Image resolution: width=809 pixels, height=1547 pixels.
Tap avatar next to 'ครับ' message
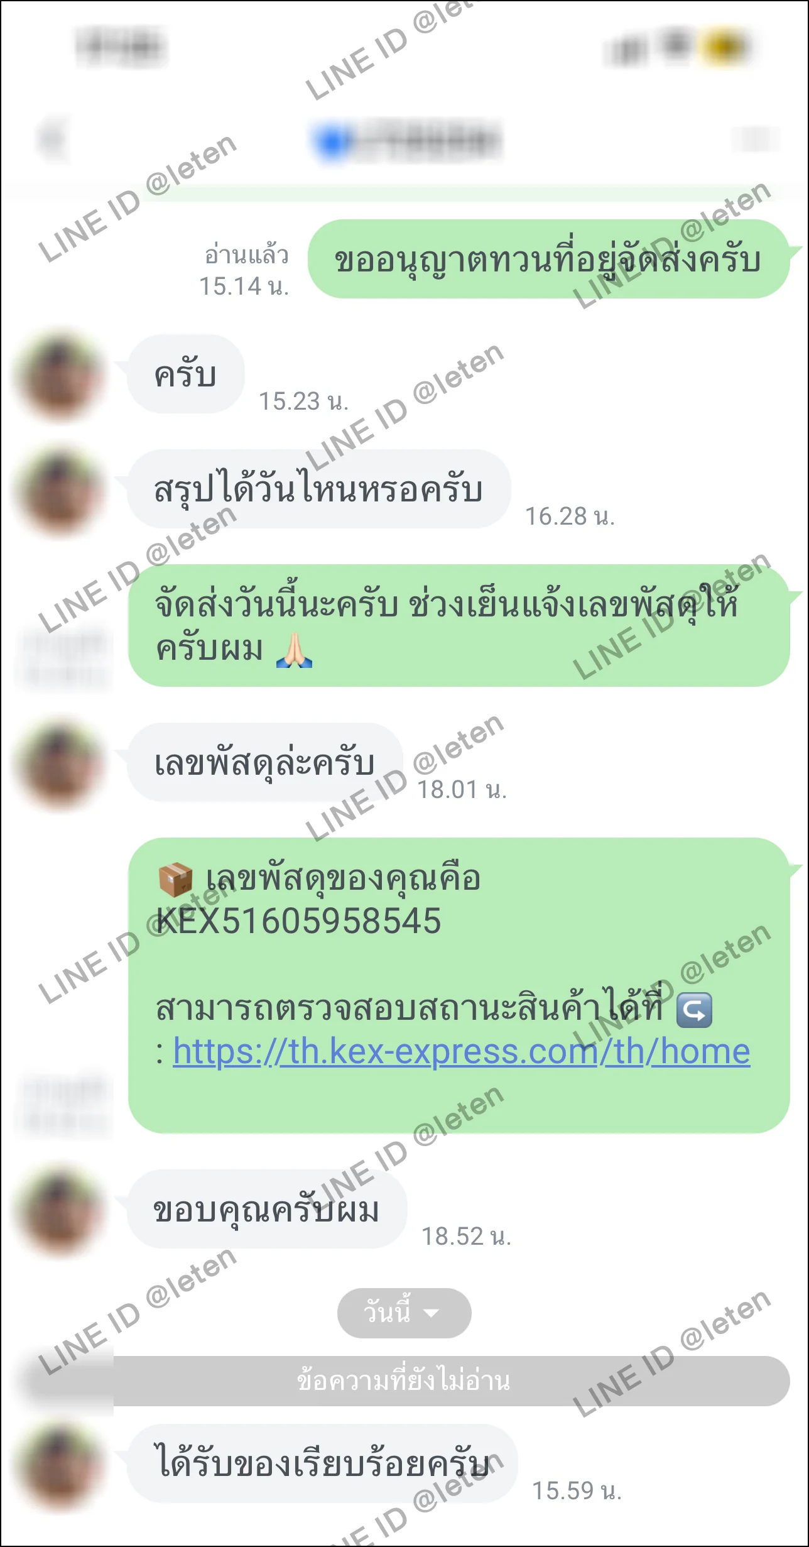click(60, 377)
